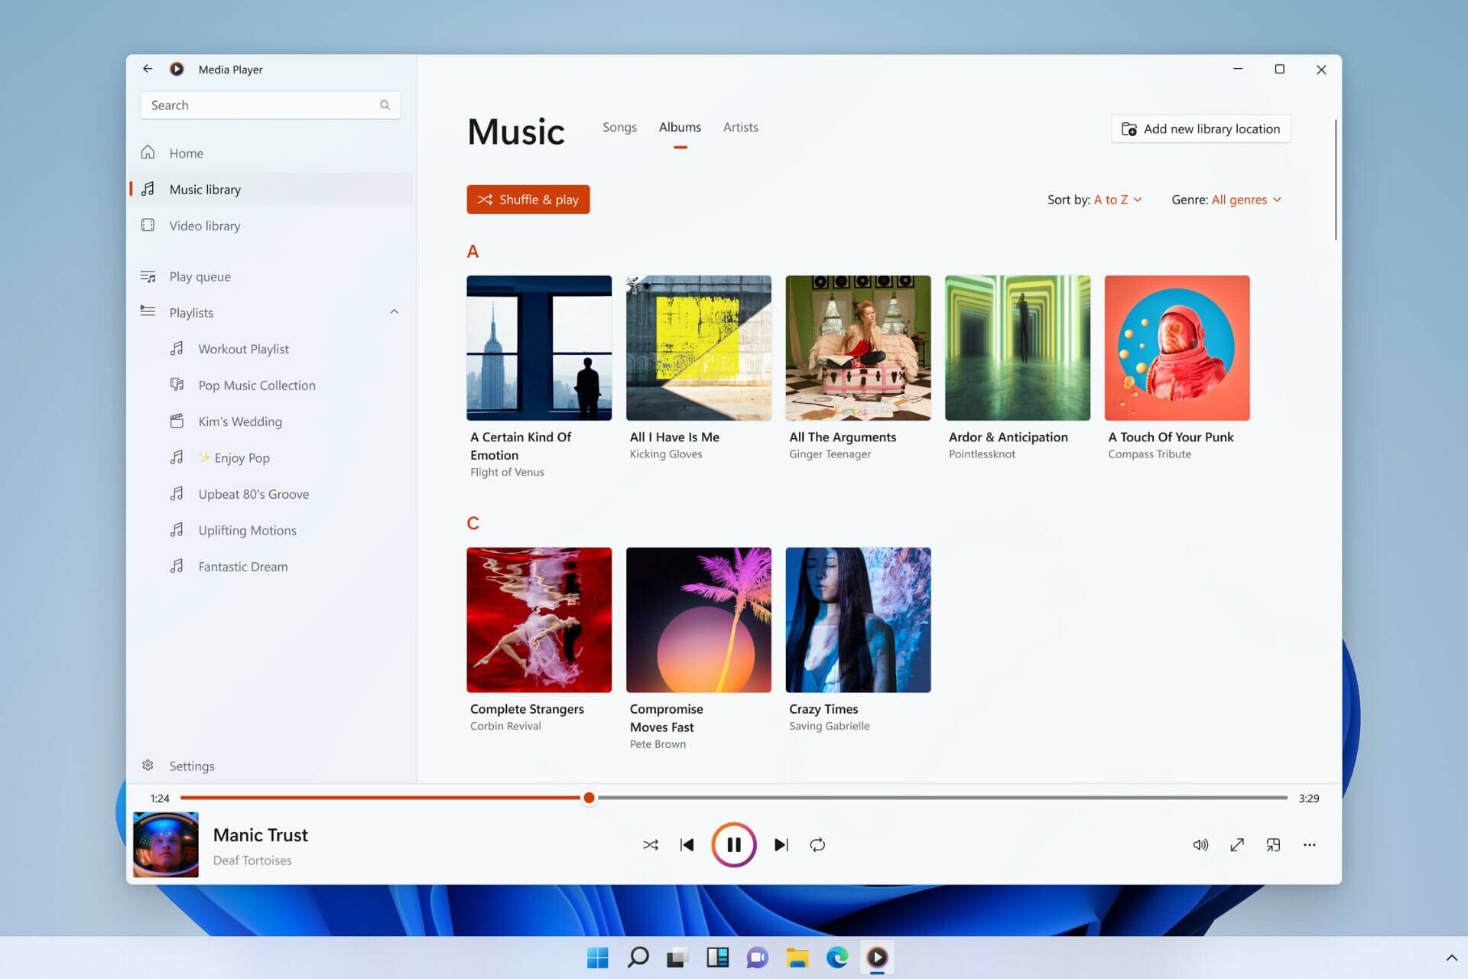Open the Play queue
The image size is (1468, 979).
200,276
